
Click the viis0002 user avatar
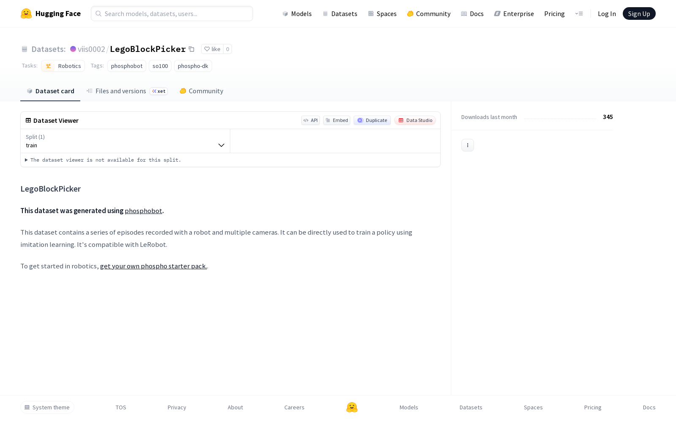click(73, 49)
